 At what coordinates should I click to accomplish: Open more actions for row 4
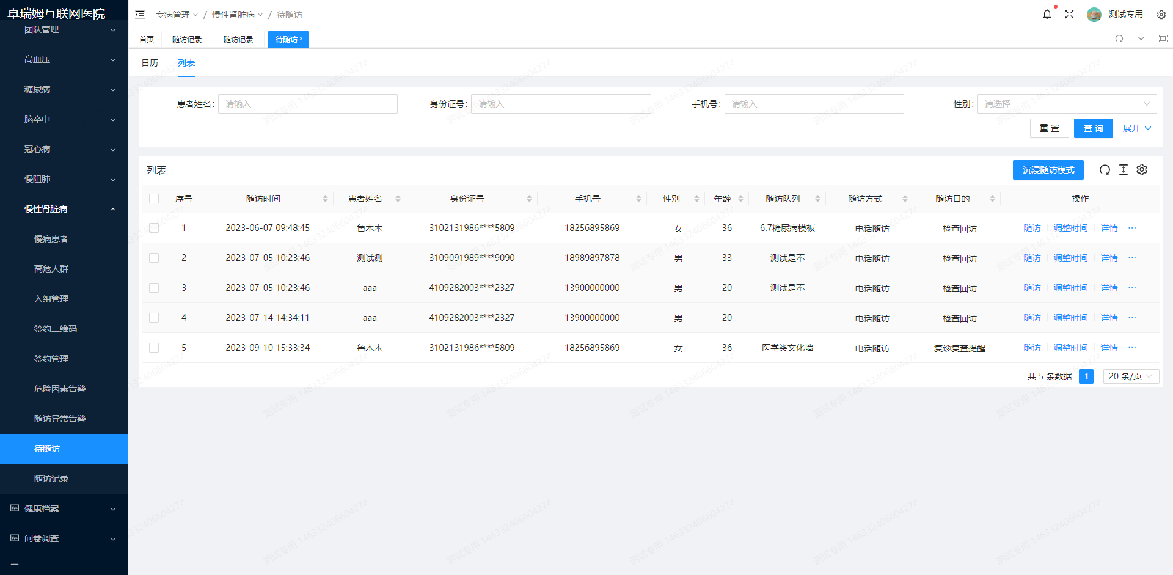click(x=1132, y=318)
